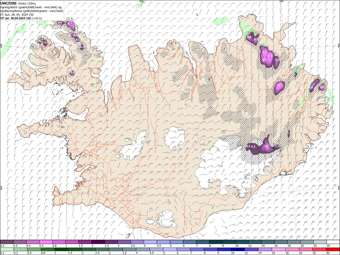Click the initial time 'IT: Sun. 28. 04. 2024 15Z'

(x=17, y=15)
